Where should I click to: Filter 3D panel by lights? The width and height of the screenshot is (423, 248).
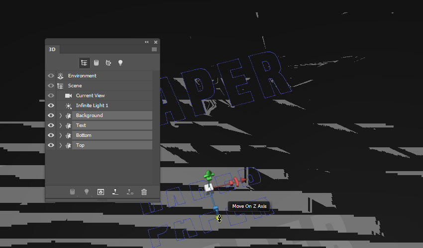pyautogui.click(x=120, y=63)
